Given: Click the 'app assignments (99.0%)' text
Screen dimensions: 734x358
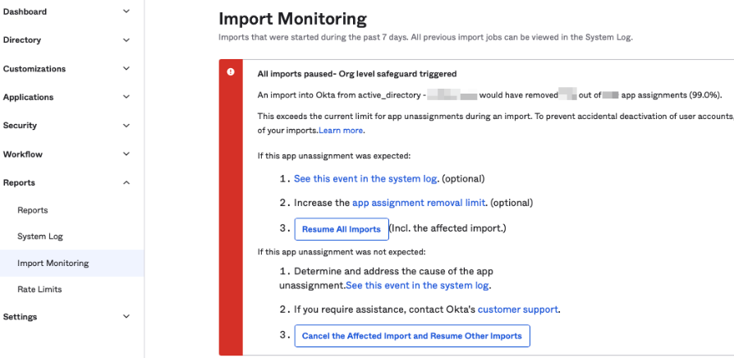Looking at the screenshot, I should 672,95.
